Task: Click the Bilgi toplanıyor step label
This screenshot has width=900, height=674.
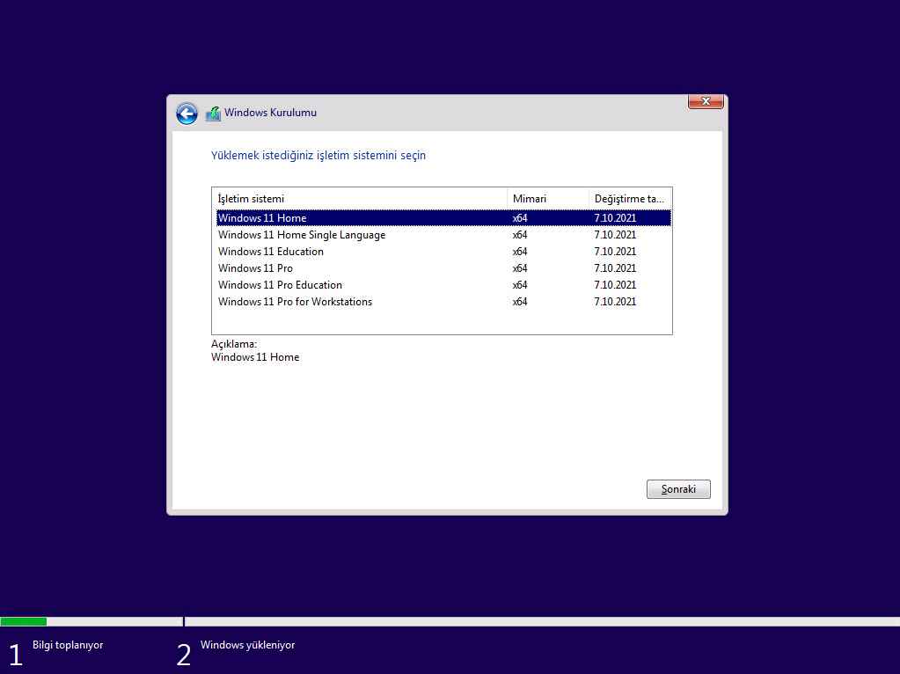Action: click(68, 645)
